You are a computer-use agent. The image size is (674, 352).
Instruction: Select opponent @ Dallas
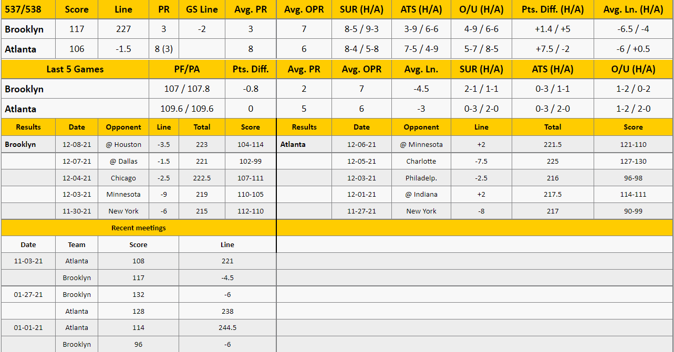(x=123, y=161)
